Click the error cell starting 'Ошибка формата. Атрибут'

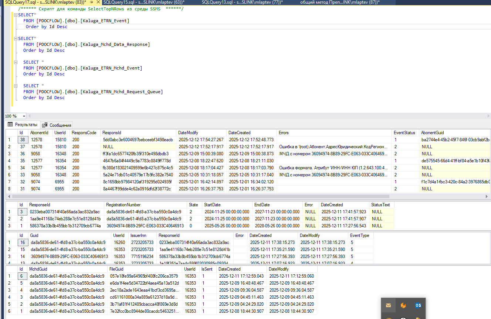pos(334,168)
